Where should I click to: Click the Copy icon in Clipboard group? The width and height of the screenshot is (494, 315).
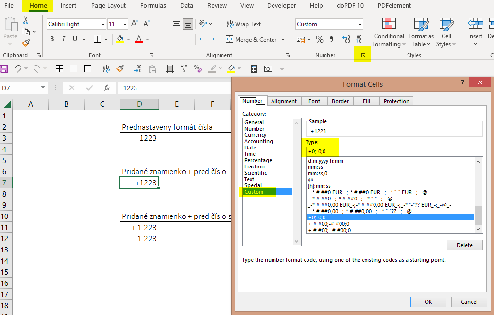point(26,32)
